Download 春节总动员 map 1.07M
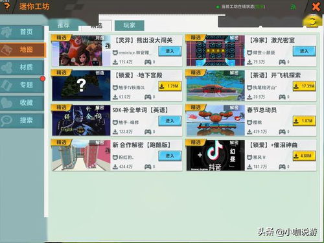The image size is (324, 243). (304, 121)
